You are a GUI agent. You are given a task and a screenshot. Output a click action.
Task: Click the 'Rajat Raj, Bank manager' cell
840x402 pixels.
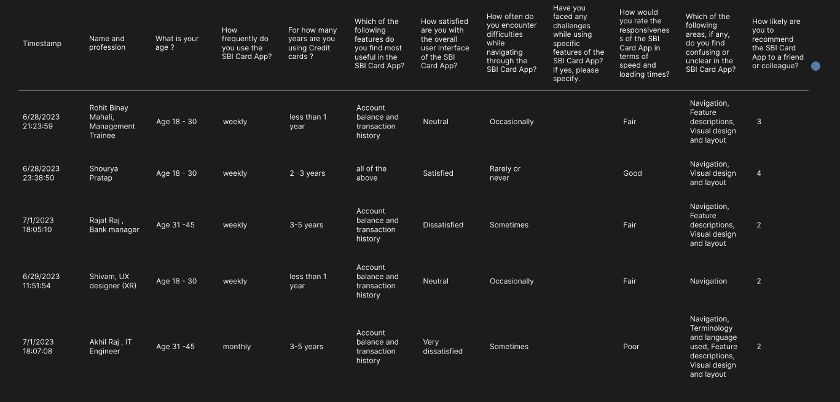[x=114, y=225]
